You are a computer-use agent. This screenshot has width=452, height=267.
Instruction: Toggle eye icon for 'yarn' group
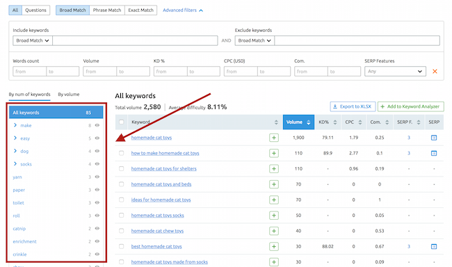(97, 177)
